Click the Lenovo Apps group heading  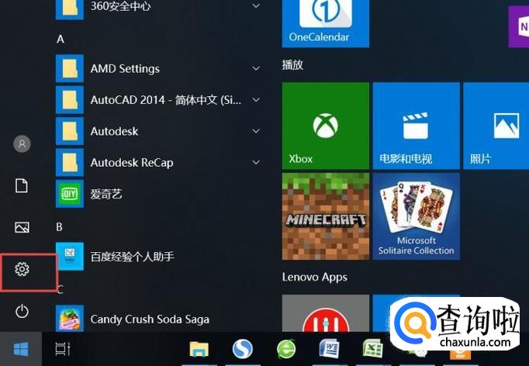pyautogui.click(x=314, y=277)
